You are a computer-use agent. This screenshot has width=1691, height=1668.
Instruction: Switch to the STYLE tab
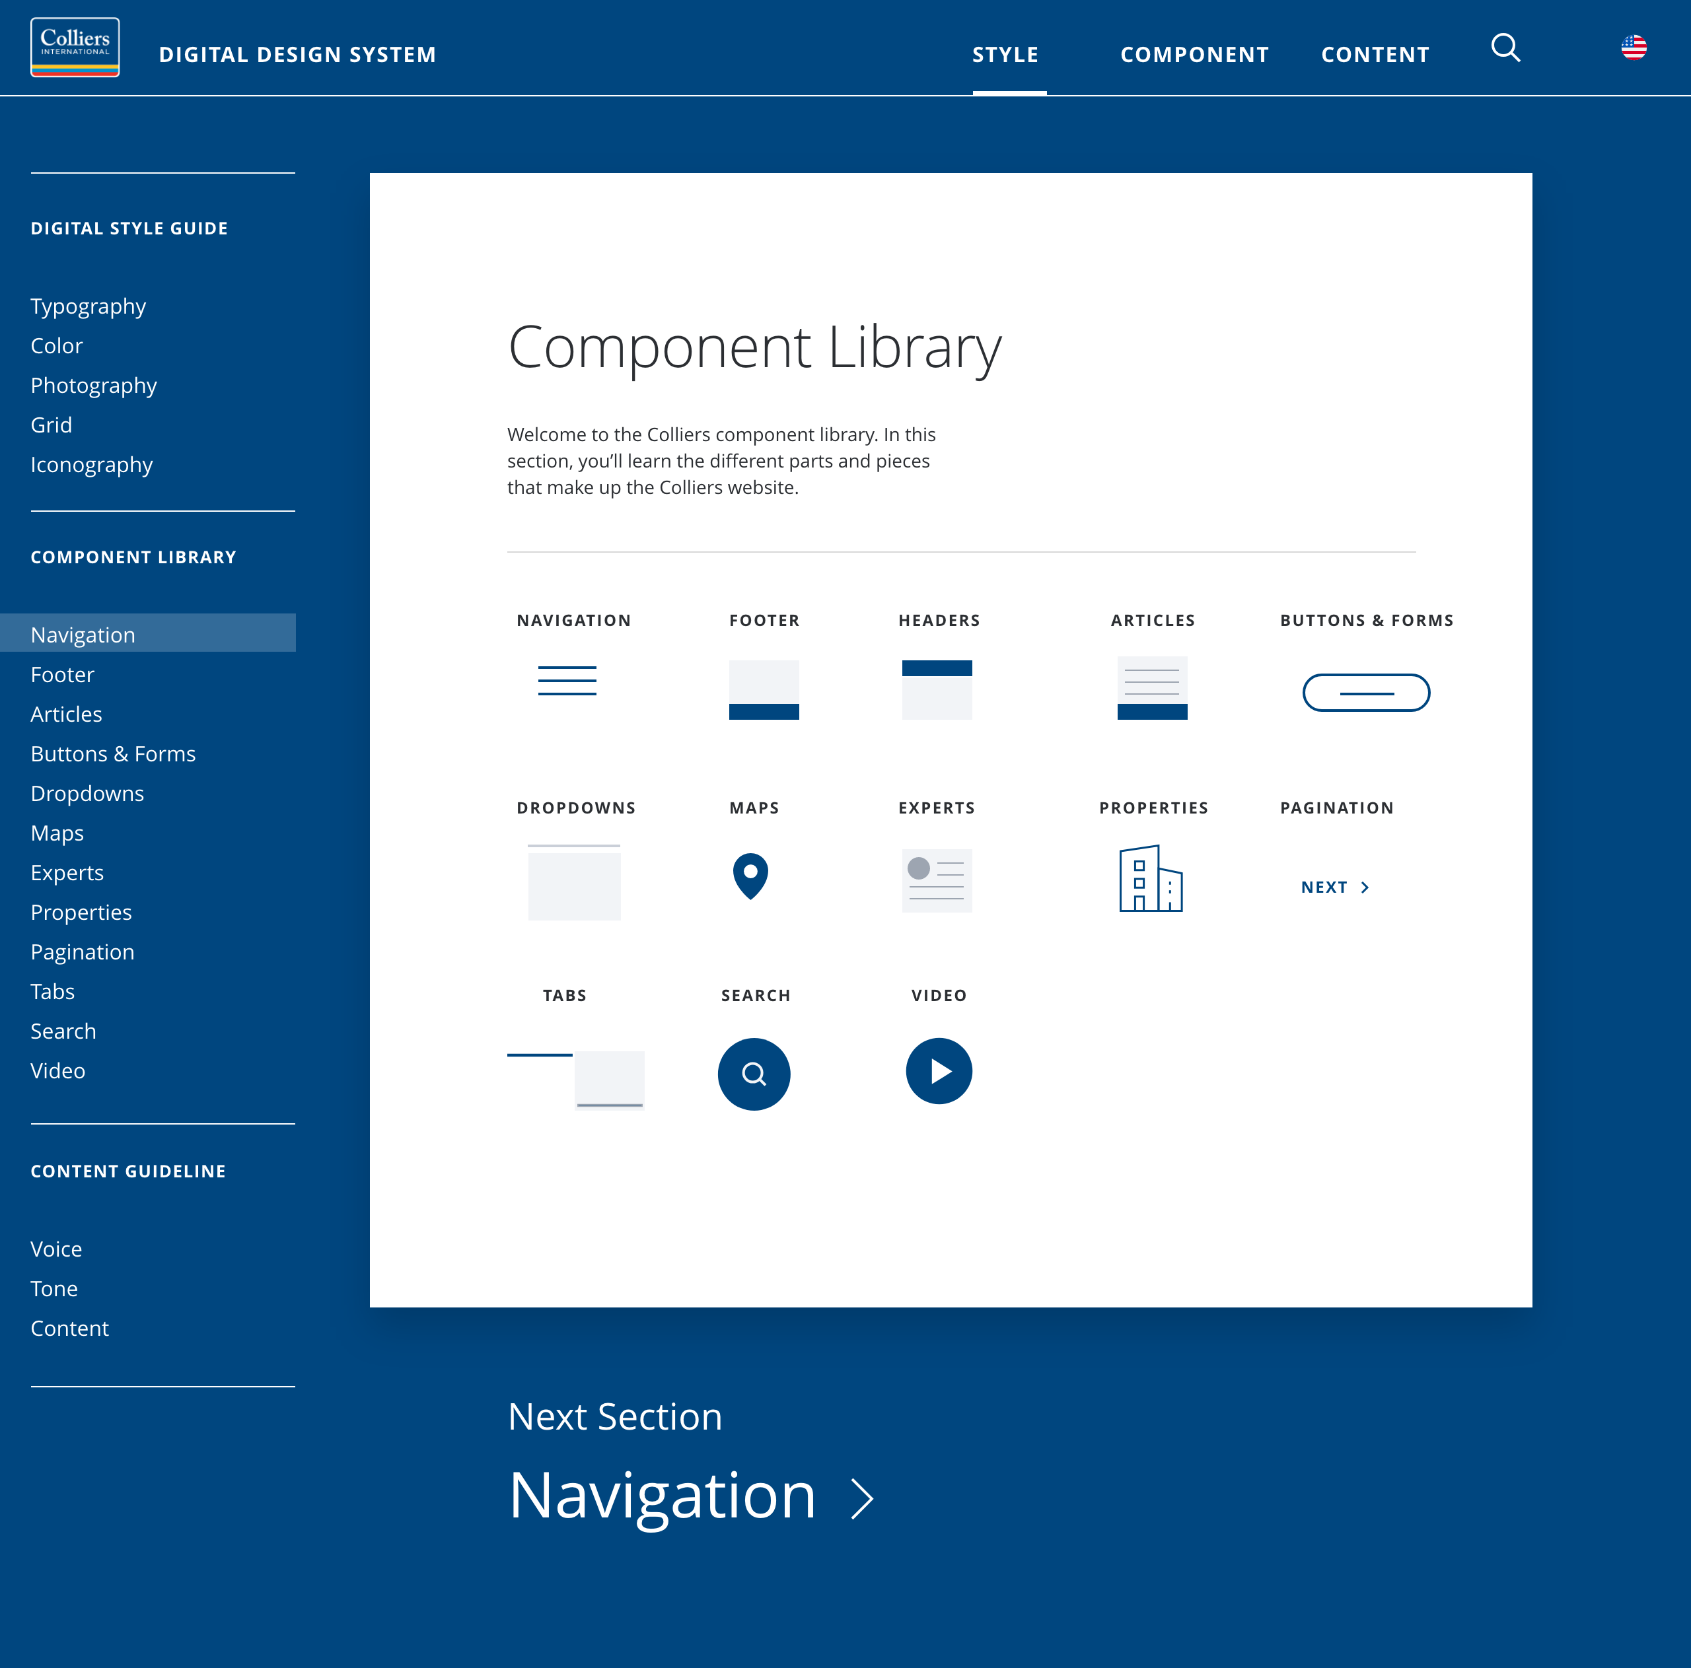[x=1005, y=54]
